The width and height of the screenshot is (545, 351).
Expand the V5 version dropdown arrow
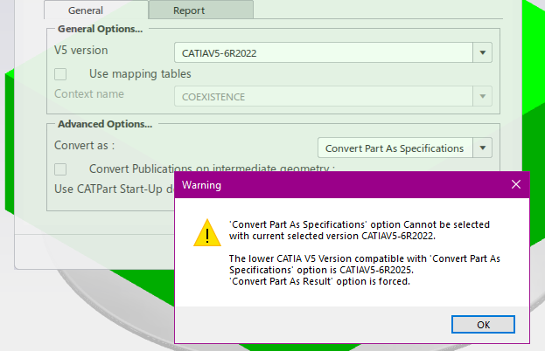click(484, 53)
